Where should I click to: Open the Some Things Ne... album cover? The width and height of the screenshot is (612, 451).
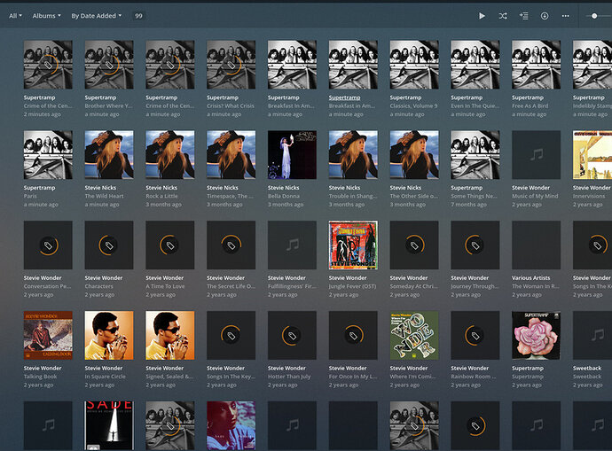(x=475, y=155)
